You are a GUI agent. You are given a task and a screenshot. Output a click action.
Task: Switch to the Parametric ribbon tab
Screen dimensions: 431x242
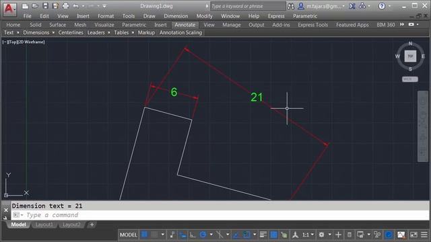[134, 25]
